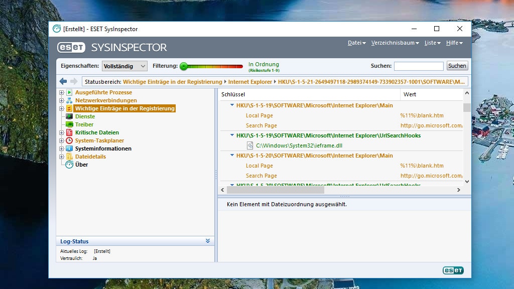Click the Suchen button
The image size is (514, 289).
coord(457,66)
